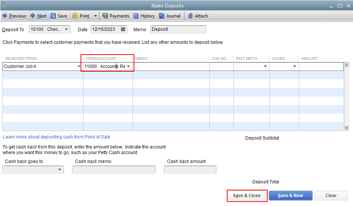Close the Make Deposits window
Image resolution: width=353 pixels, height=206 pixels.
348,6
